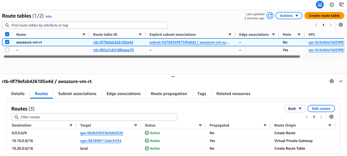The height and width of the screenshot is (156, 347).
Task: Go to next page of routes
Action: [321, 117]
